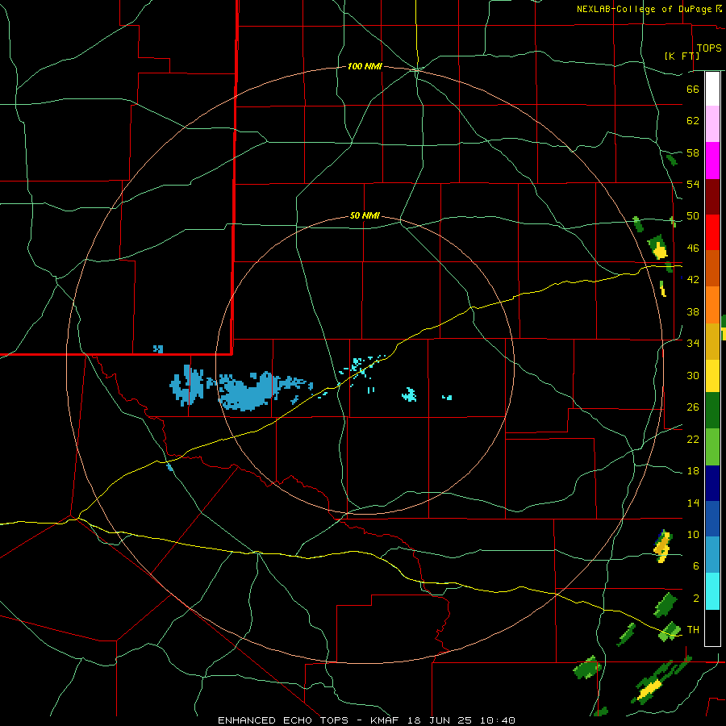Click the KMAF radar site identifier
This screenshot has height=726, width=726.
386,720
